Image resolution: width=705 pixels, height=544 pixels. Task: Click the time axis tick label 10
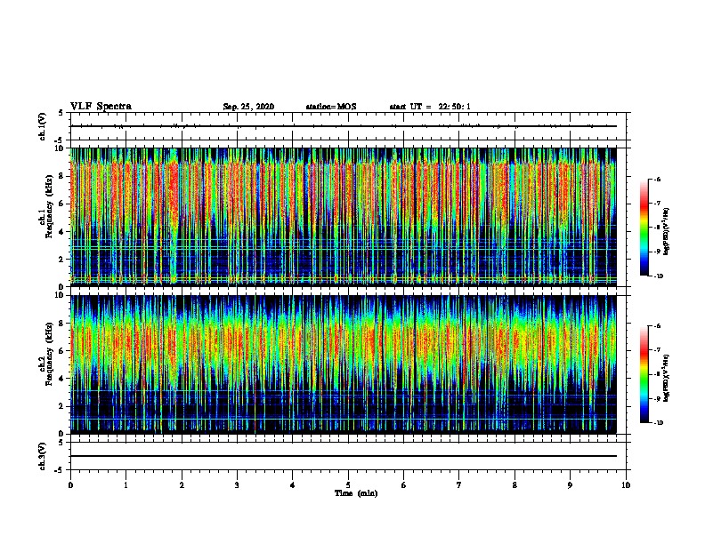pos(626,485)
